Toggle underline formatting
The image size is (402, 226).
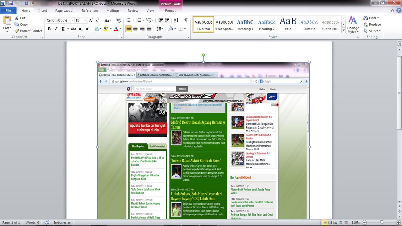[x=63, y=29]
